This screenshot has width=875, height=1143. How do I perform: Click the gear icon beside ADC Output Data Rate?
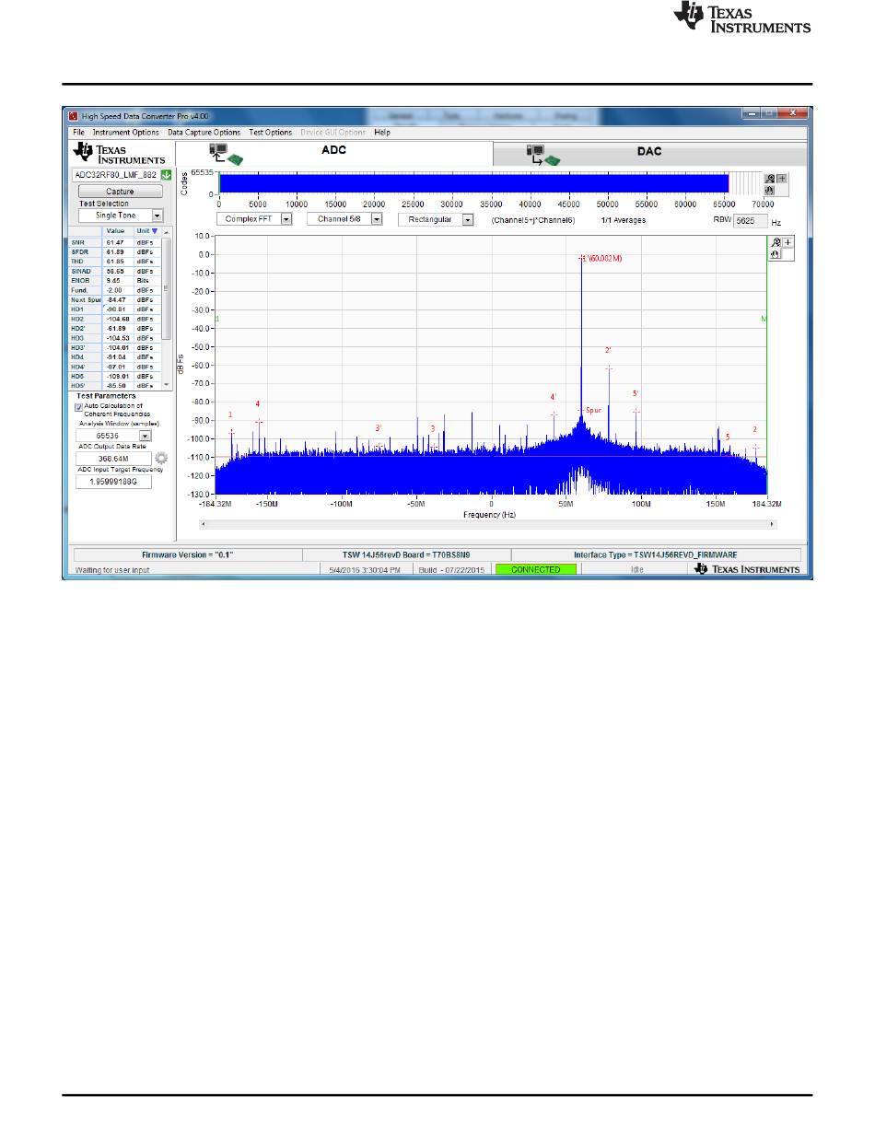pos(161,458)
